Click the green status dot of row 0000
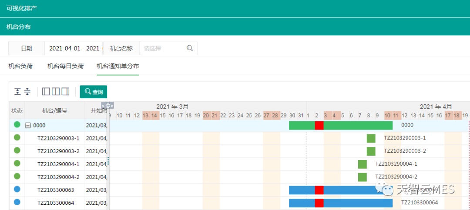 (x=17, y=125)
